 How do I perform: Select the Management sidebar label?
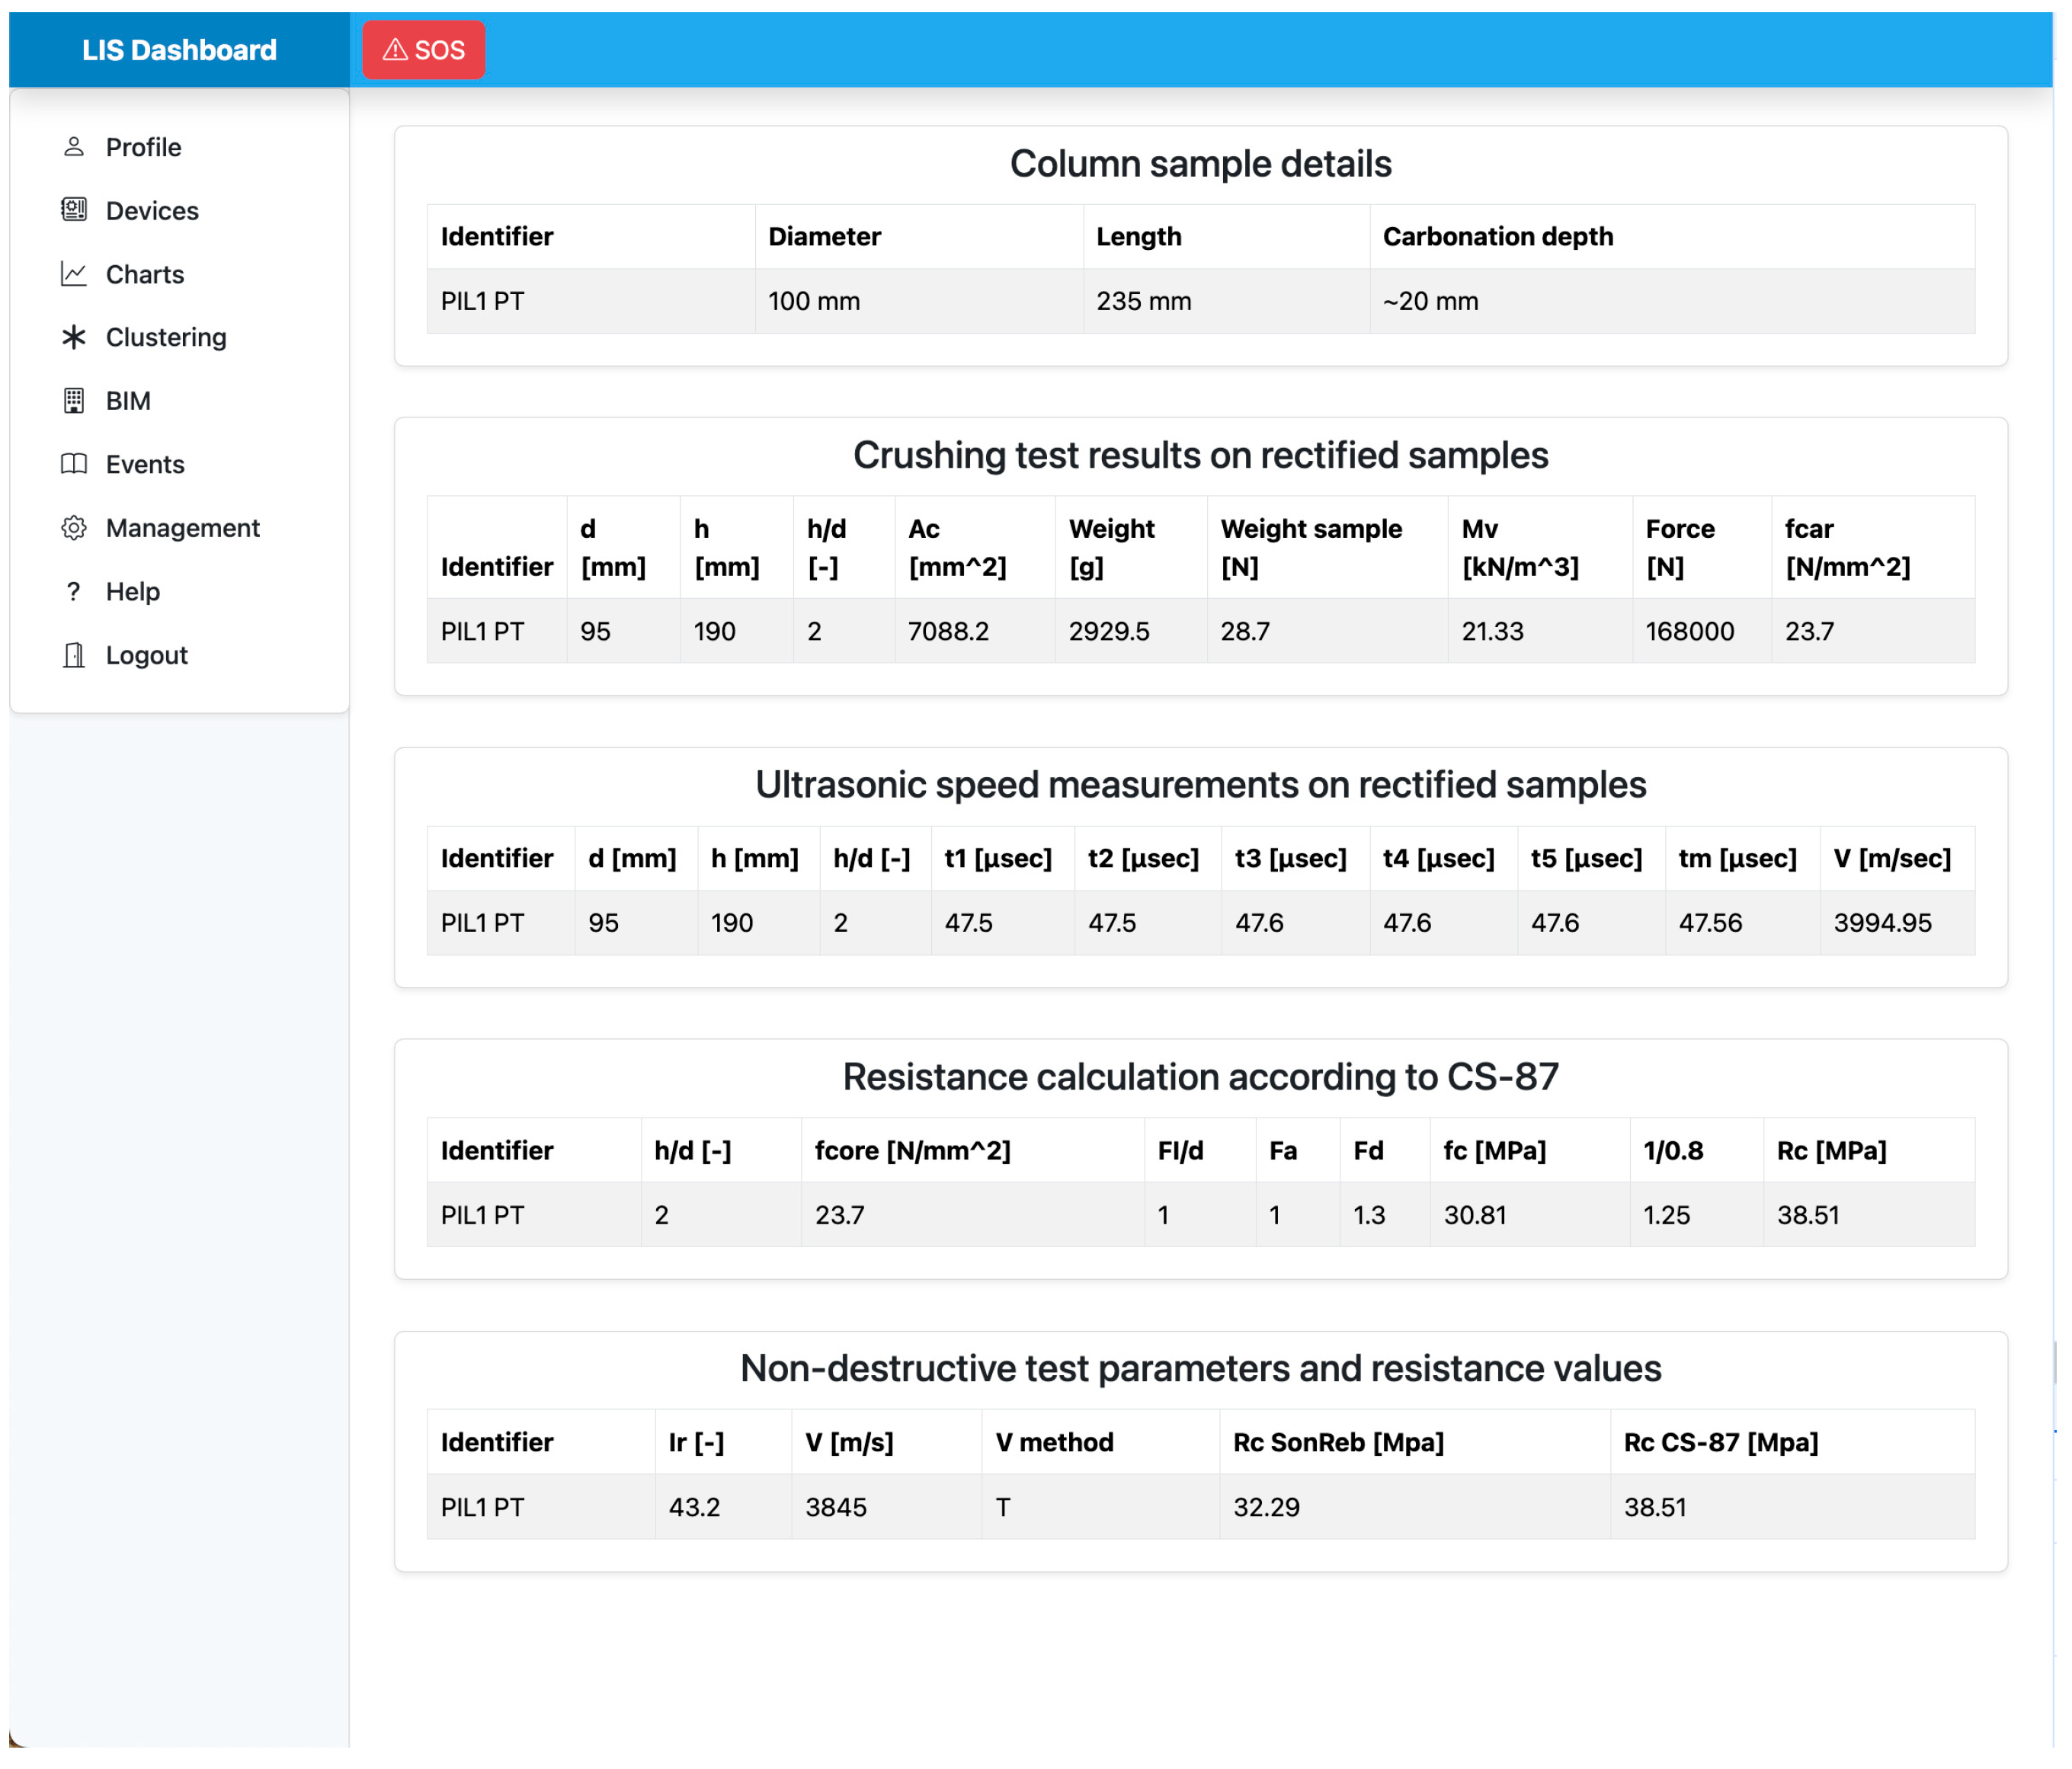(182, 528)
